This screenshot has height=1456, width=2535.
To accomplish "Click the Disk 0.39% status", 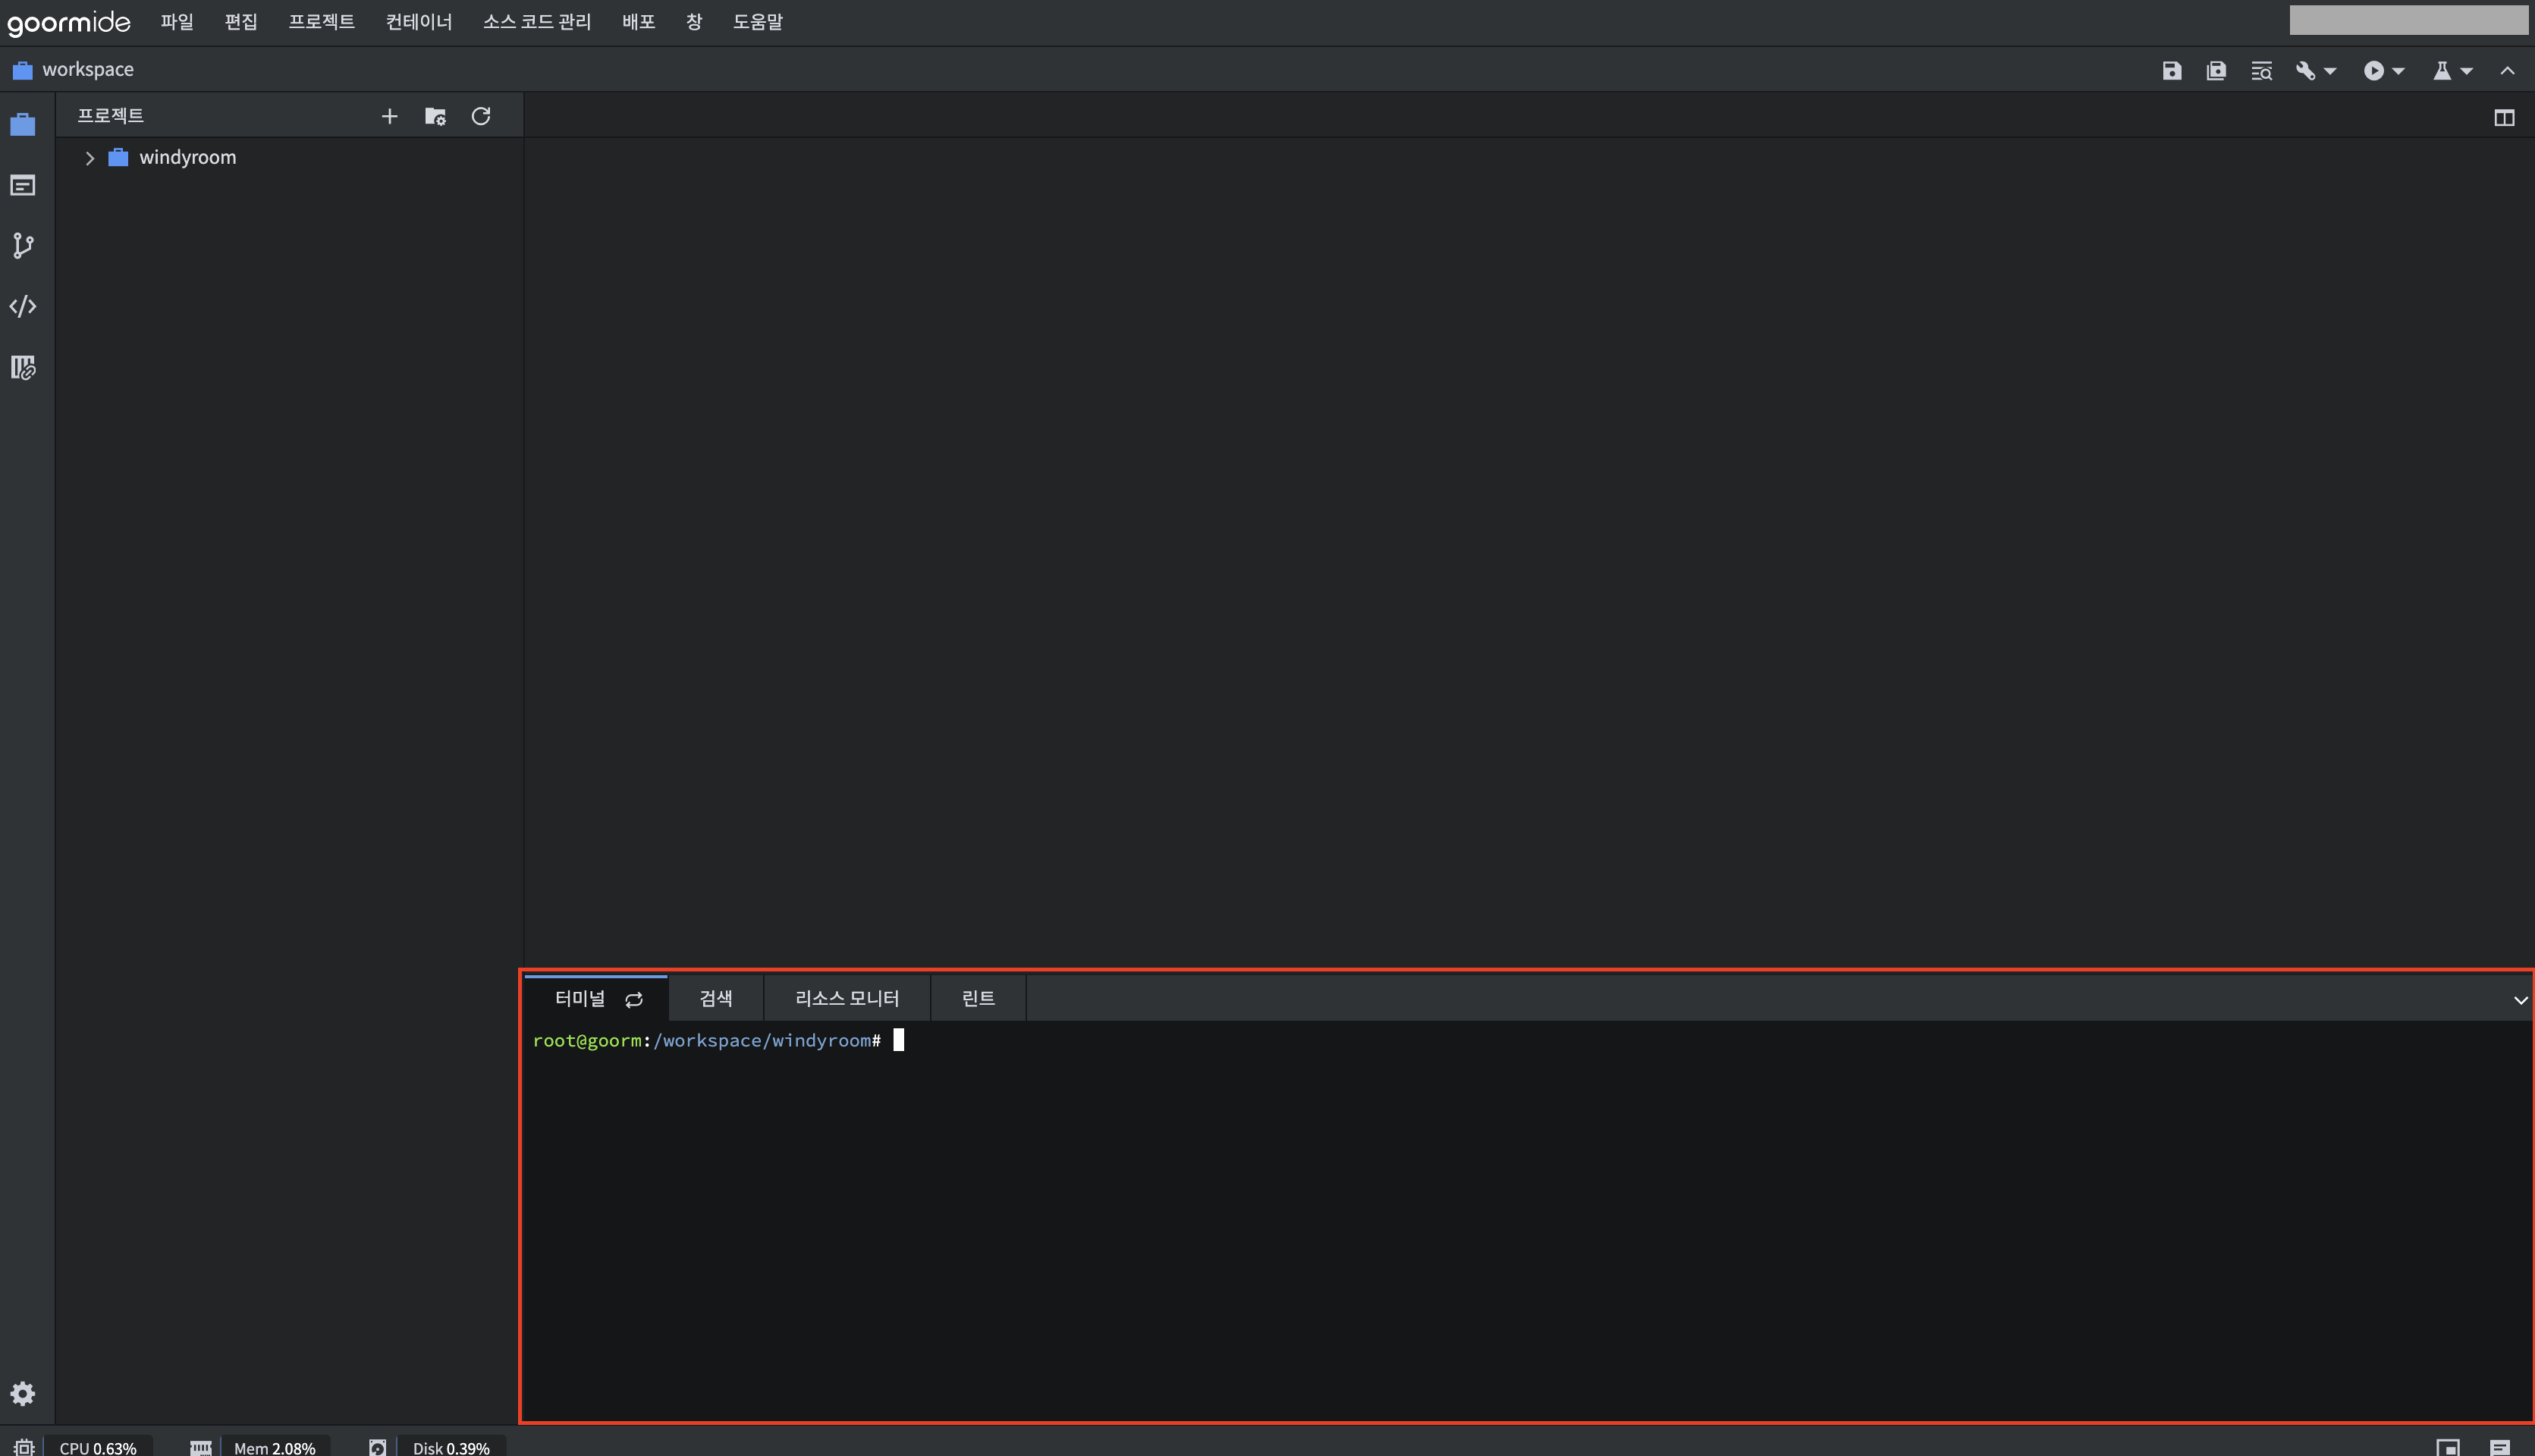I will [x=452, y=1447].
